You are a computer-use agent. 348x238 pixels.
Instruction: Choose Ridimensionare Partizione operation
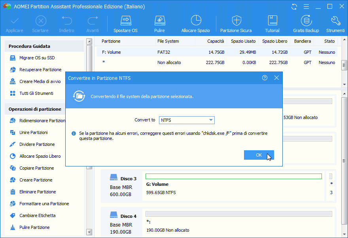click(38, 121)
